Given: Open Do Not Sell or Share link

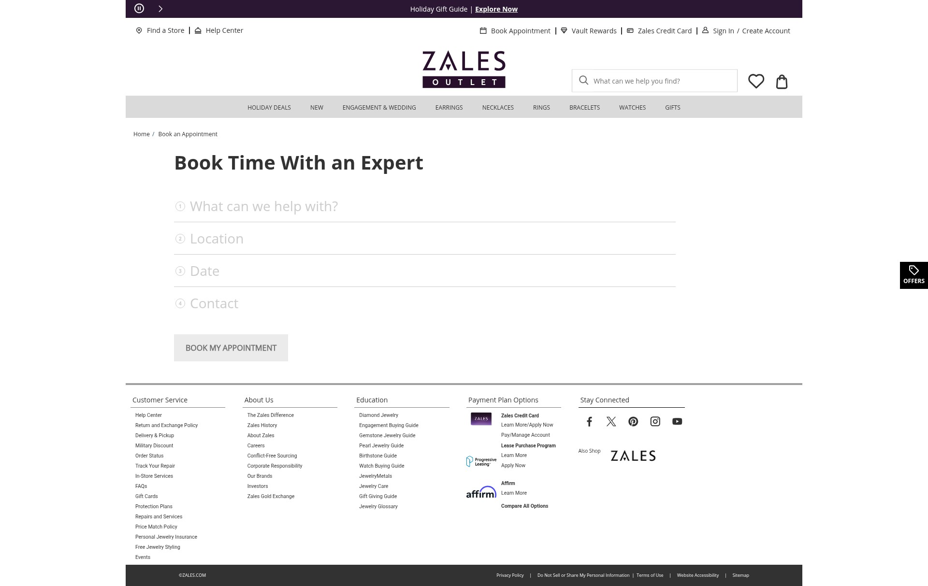Looking at the screenshot, I should [583, 575].
